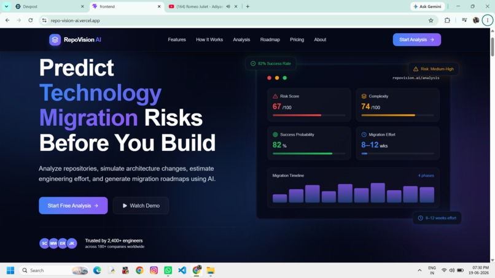Click the repovision.ai/analysis URL text
This screenshot has width=495, height=278.
416,78
